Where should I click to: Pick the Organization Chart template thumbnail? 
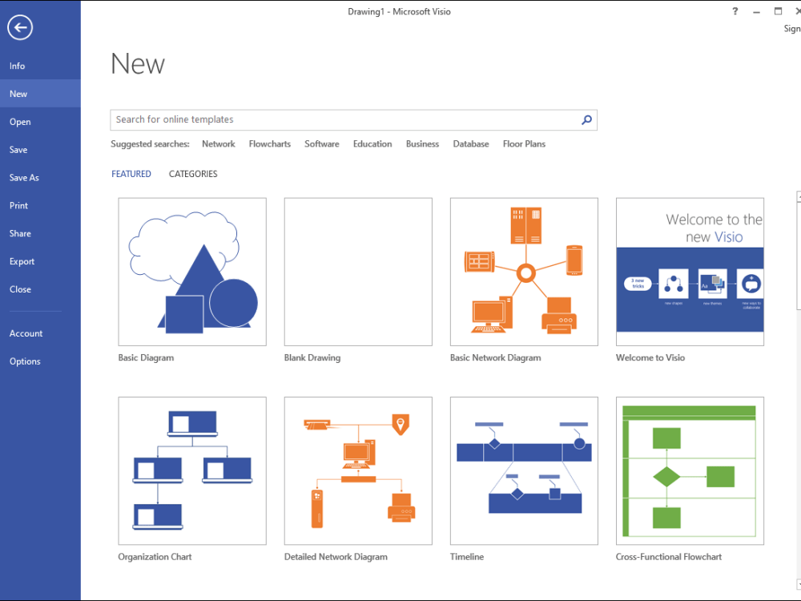[x=192, y=470]
